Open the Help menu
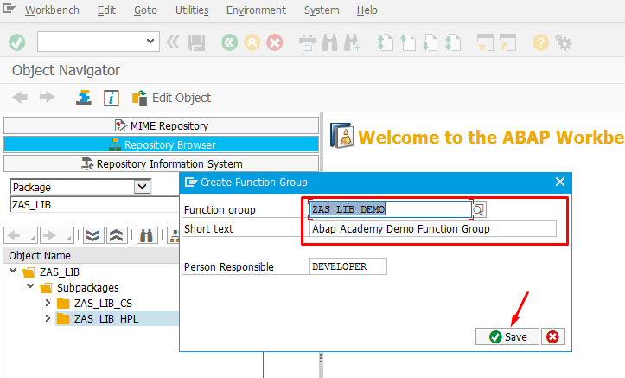 [367, 10]
